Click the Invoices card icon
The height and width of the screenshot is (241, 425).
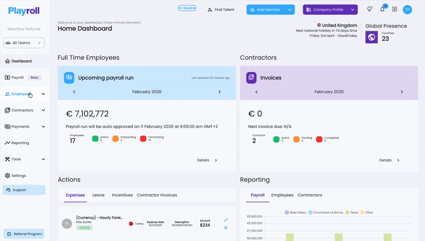[251, 78]
